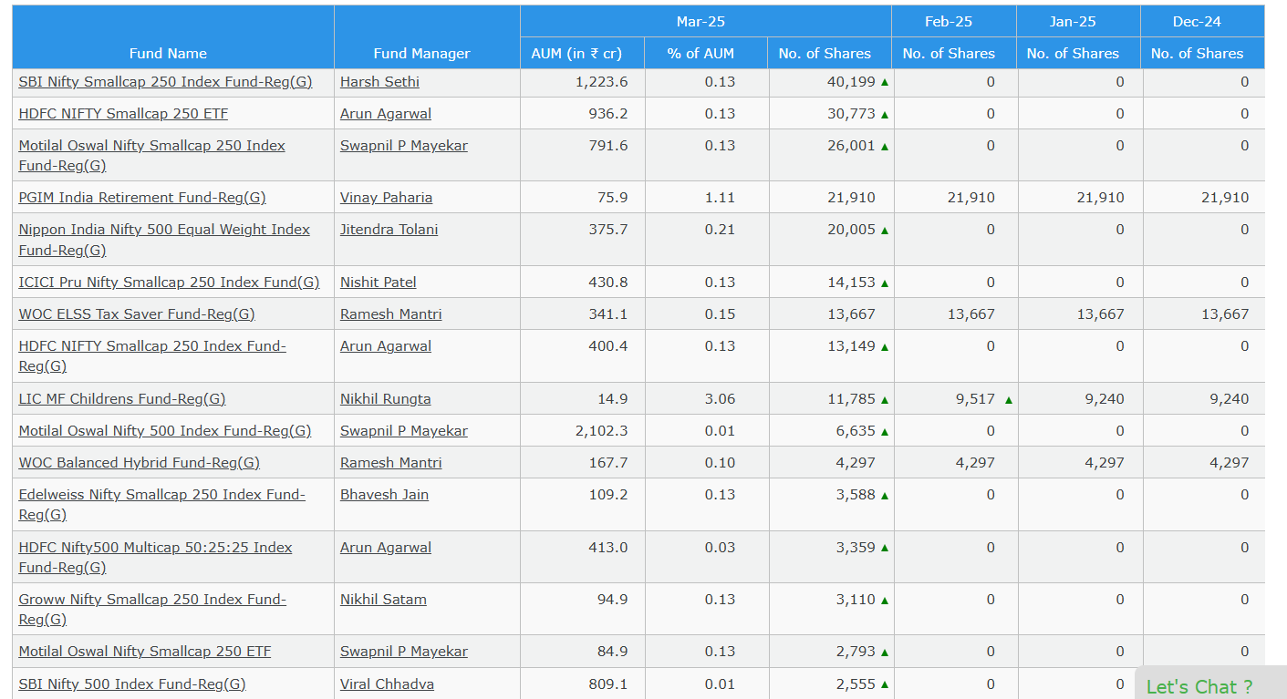The image size is (1287, 699).
Task: Open Motilal Oswal Nifty 500 Index Fund-Reg(G)
Action: click(x=165, y=431)
